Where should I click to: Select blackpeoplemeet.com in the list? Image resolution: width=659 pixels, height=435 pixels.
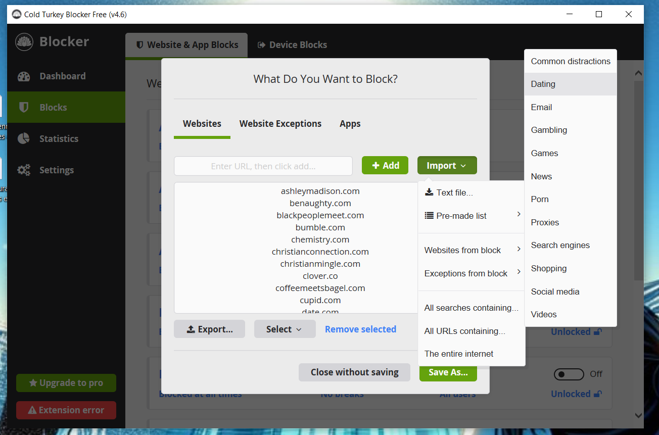[320, 215]
